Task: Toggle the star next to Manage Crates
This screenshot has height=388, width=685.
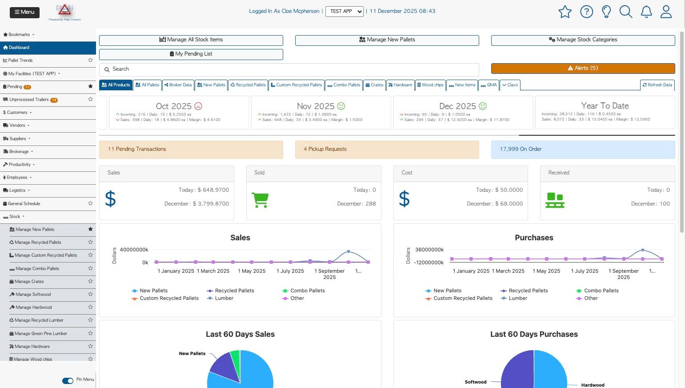Action: [x=90, y=281]
